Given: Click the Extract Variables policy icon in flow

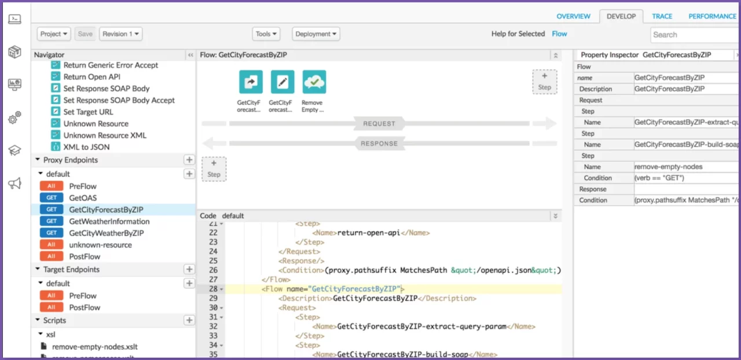Looking at the screenshot, I should [251, 82].
